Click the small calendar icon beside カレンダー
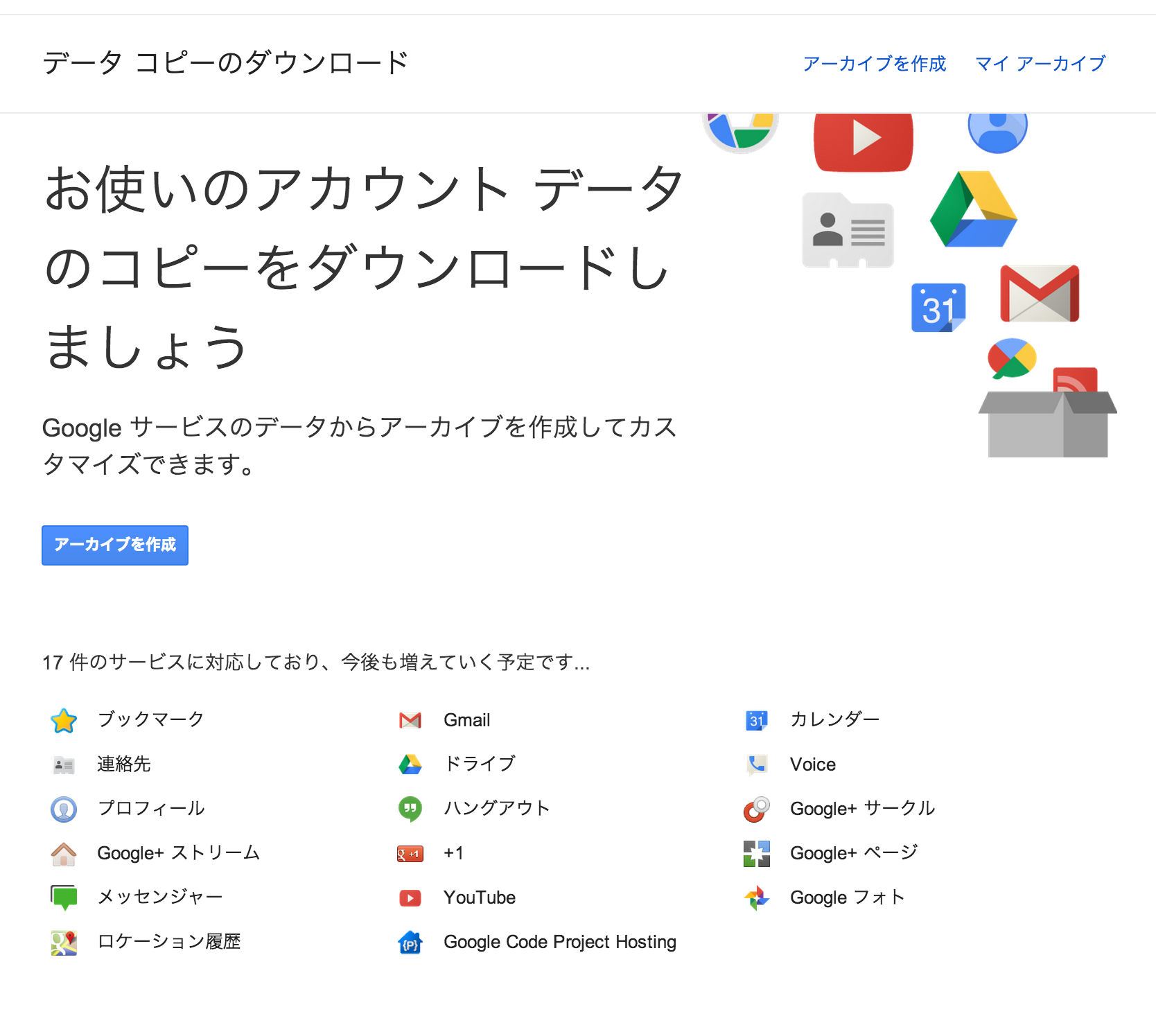 (757, 721)
